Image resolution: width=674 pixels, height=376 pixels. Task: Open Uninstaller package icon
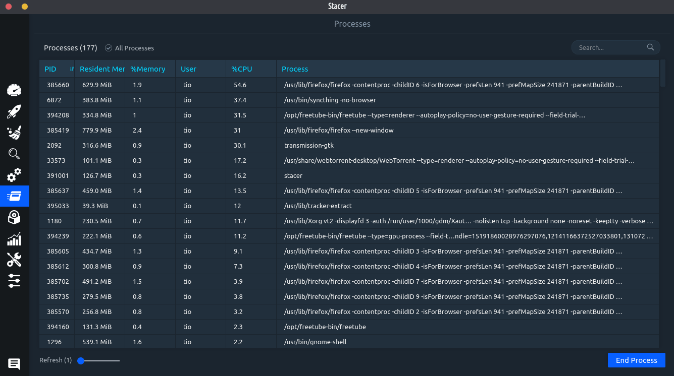(x=14, y=217)
